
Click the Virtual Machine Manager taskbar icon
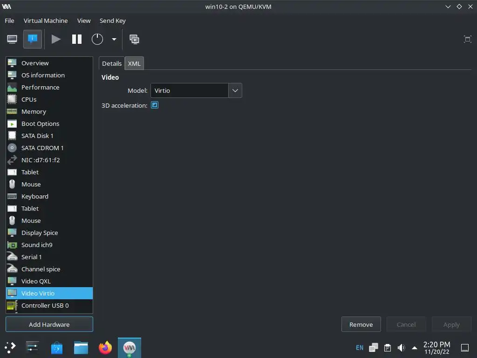coord(129,348)
